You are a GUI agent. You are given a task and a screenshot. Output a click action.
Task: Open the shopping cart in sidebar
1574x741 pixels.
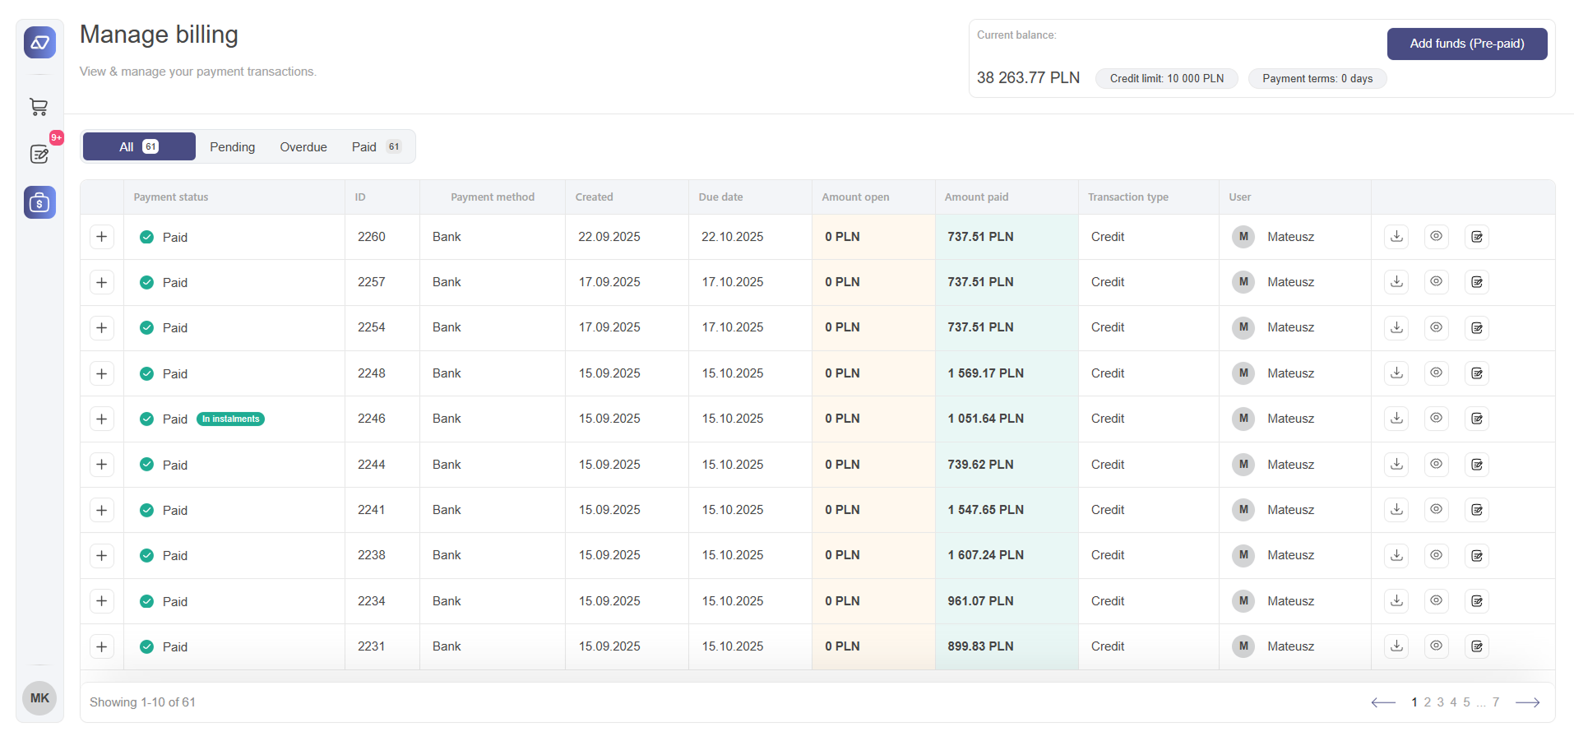pos(39,107)
